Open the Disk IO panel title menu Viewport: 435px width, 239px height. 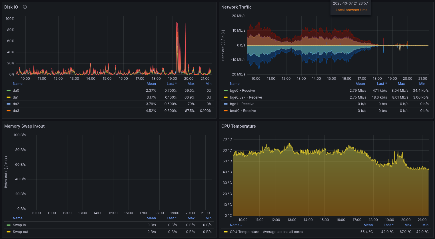[x=11, y=7]
